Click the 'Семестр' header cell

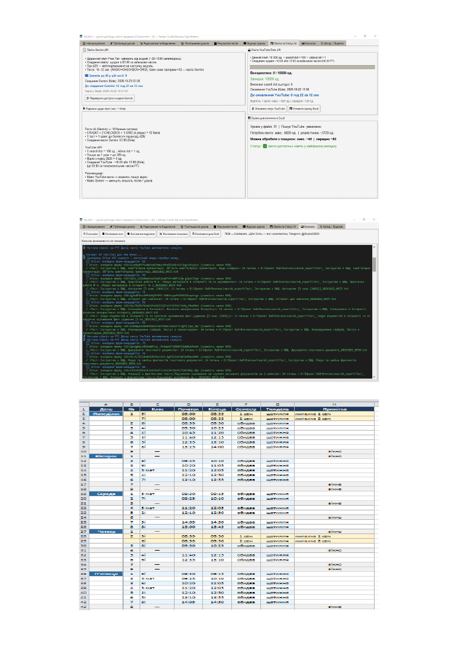pyautogui.click(x=246, y=409)
